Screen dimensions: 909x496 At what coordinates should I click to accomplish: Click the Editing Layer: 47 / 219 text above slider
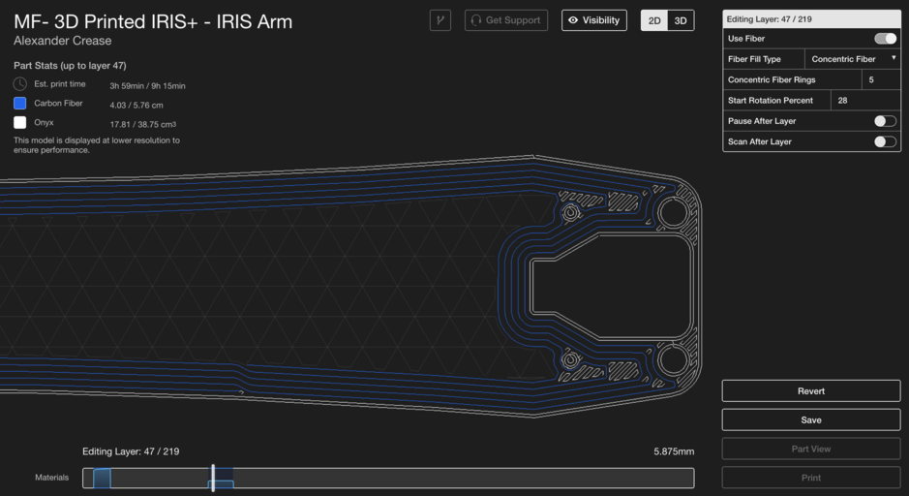131,451
